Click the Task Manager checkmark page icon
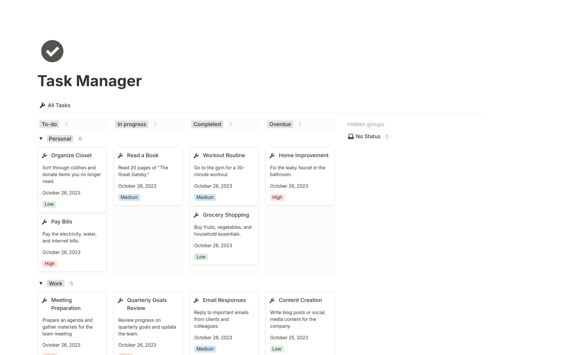Viewport: 569px width, 355px height. [x=52, y=51]
